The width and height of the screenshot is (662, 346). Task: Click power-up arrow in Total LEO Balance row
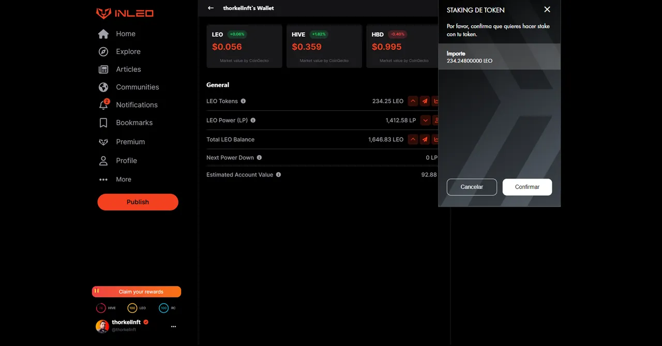[413, 139]
